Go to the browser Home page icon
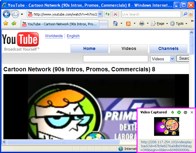The width and height of the screenshot is (196, 153). coord(115,23)
